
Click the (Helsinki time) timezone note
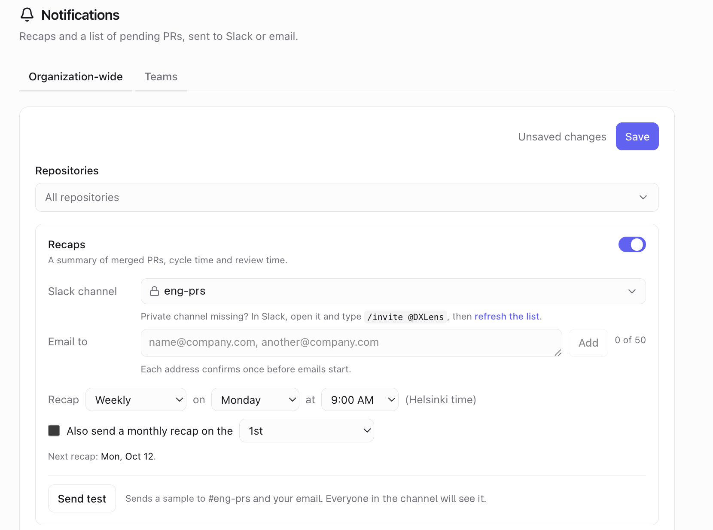tap(441, 399)
